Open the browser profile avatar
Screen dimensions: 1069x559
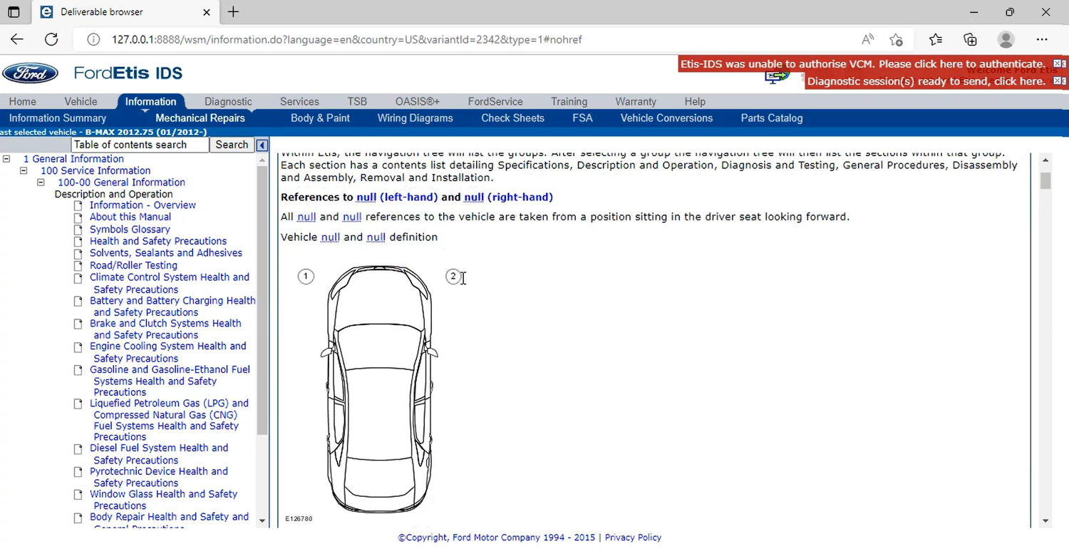click(x=1006, y=39)
